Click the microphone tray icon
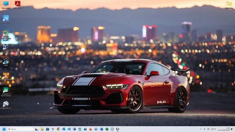 (205, 129)
